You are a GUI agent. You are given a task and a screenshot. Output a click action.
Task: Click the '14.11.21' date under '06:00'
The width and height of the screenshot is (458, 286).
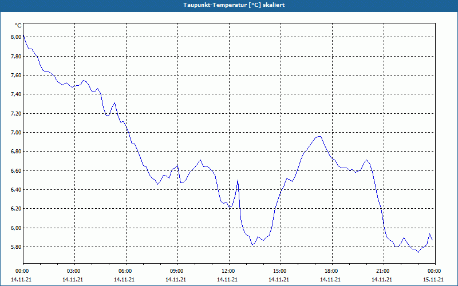(x=124, y=280)
